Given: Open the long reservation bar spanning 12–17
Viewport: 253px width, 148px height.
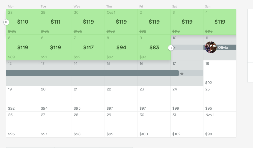Looking at the screenshot, I should point(92,73).
